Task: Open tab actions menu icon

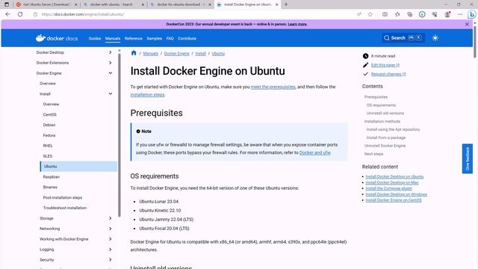Action: point(7,4)
